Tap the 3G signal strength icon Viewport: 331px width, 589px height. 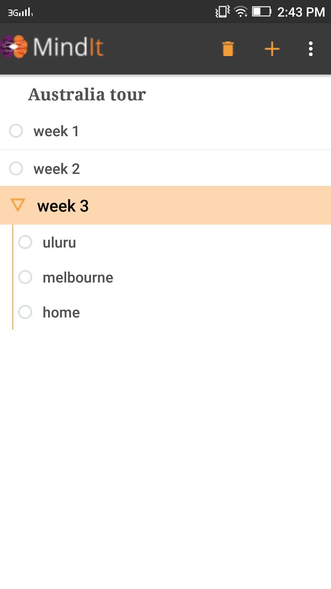(x=21, y=12)
